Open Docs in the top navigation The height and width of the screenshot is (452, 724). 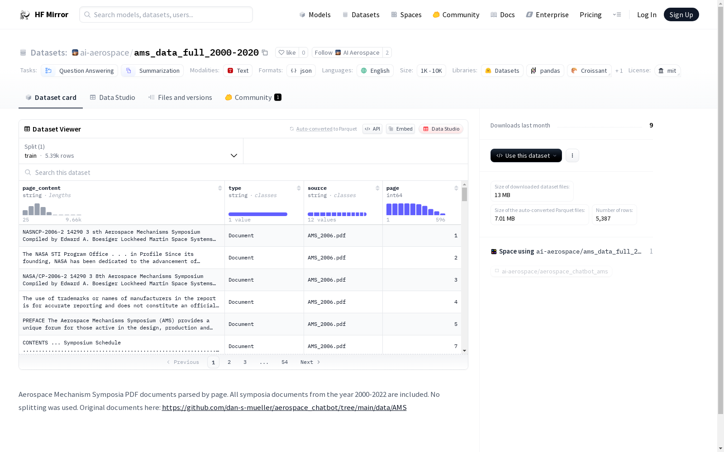click(503, 15)
